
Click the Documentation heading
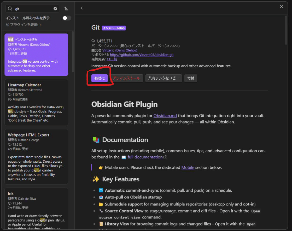pyautogui.click(x=125, y=140)
